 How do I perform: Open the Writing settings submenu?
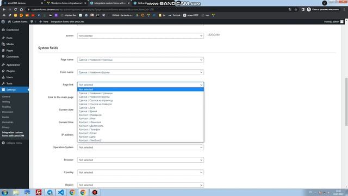pyautogui.click(x=6, y=102)
